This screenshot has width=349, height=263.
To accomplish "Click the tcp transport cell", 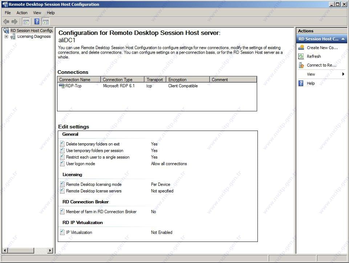I will point(149,86).
